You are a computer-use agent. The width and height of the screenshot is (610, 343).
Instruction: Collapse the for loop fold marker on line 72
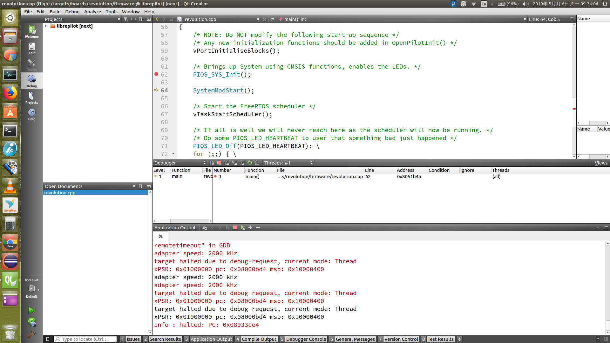click(x=173, y=154)
